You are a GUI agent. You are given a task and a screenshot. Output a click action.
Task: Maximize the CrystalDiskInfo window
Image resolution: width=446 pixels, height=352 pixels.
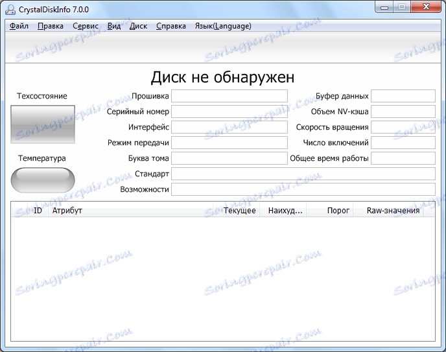click(402, 7)
